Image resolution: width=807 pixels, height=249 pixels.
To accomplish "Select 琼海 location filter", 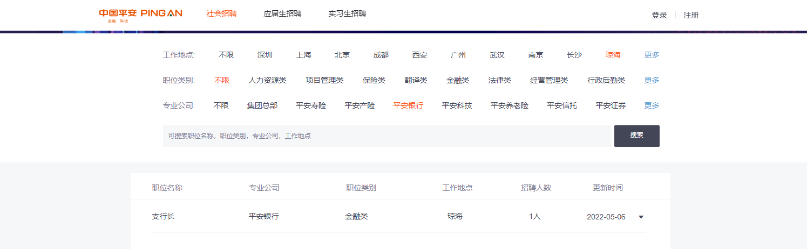I will [x=613, y=55].
